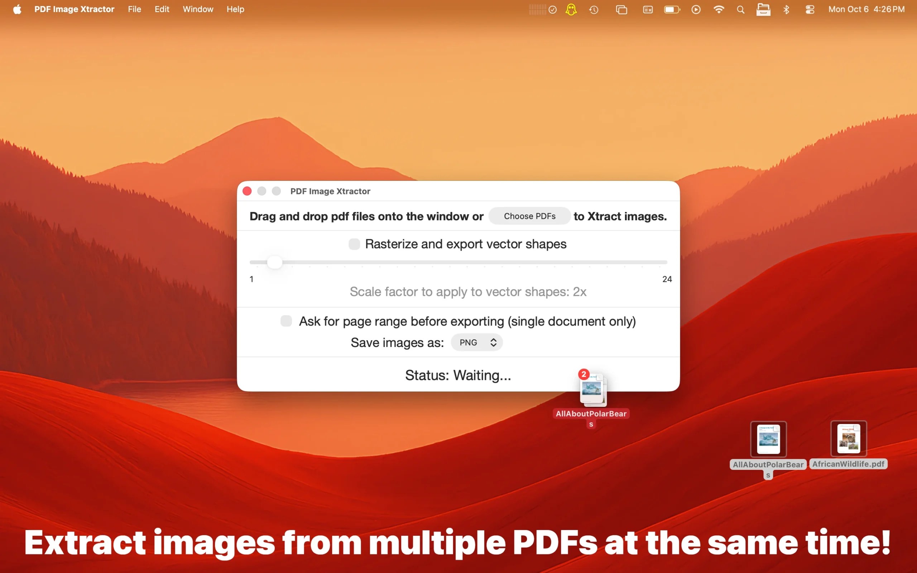Enable Ask for page range before exporting
The image size is (917, 573).
point(286,321)
